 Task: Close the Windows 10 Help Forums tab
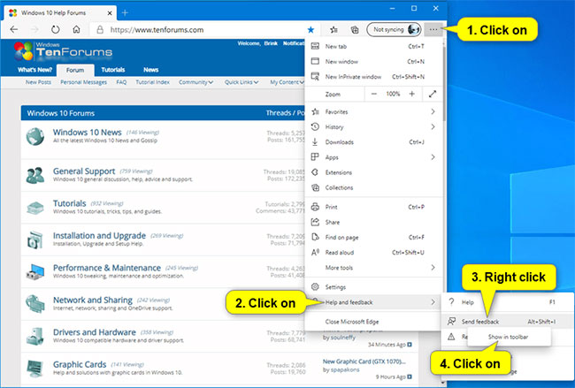(110, 13)
